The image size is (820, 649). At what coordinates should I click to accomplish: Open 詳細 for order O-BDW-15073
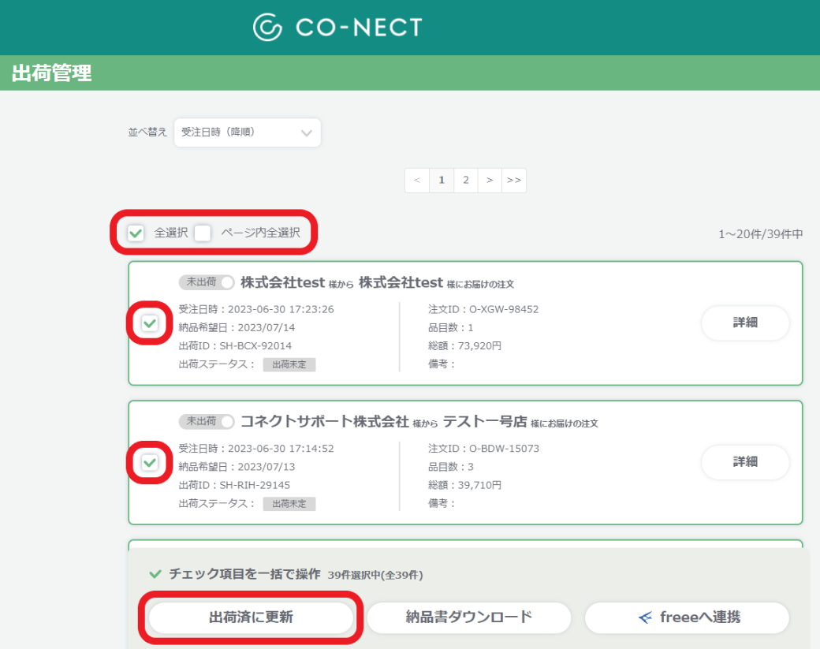pyautogui.click(x=745, y=462)
